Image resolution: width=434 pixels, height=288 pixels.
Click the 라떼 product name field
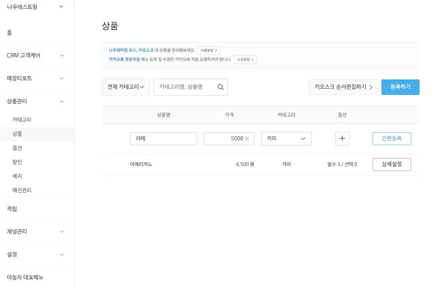pos(163,139)
